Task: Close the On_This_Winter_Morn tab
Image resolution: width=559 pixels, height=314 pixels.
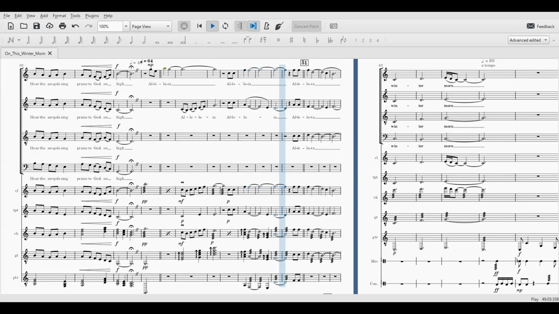Action: (50, 53)
